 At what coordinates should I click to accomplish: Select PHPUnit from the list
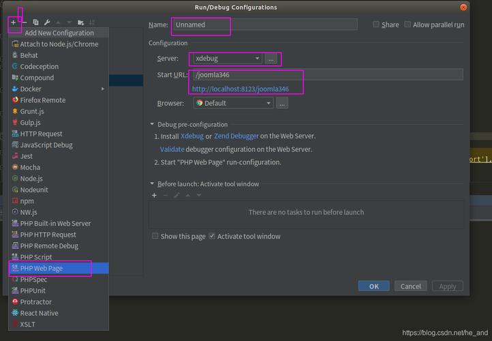[x=59, y=291]
